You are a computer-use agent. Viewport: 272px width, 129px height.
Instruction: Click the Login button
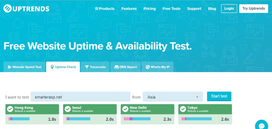[x=229, y=8]
